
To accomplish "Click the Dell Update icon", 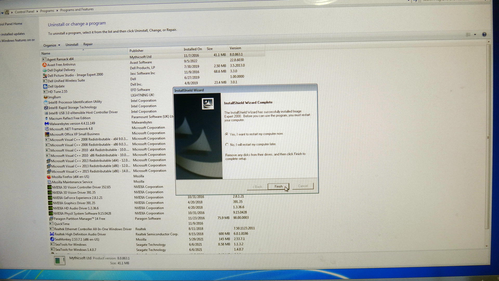I will pyautogui.click(x=45, y=86).
